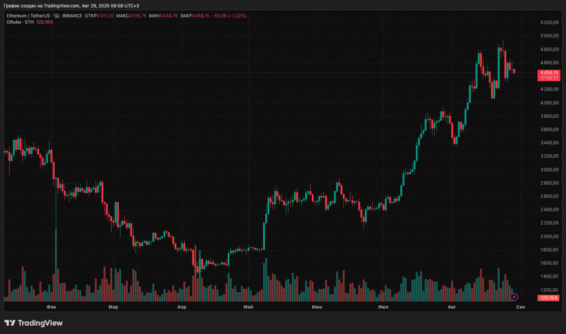
Task: Click the Фев month label on the time axis
Action: point(51,306)
